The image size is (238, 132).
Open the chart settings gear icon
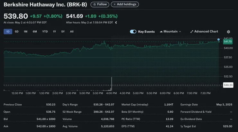(x=228, y=32)
